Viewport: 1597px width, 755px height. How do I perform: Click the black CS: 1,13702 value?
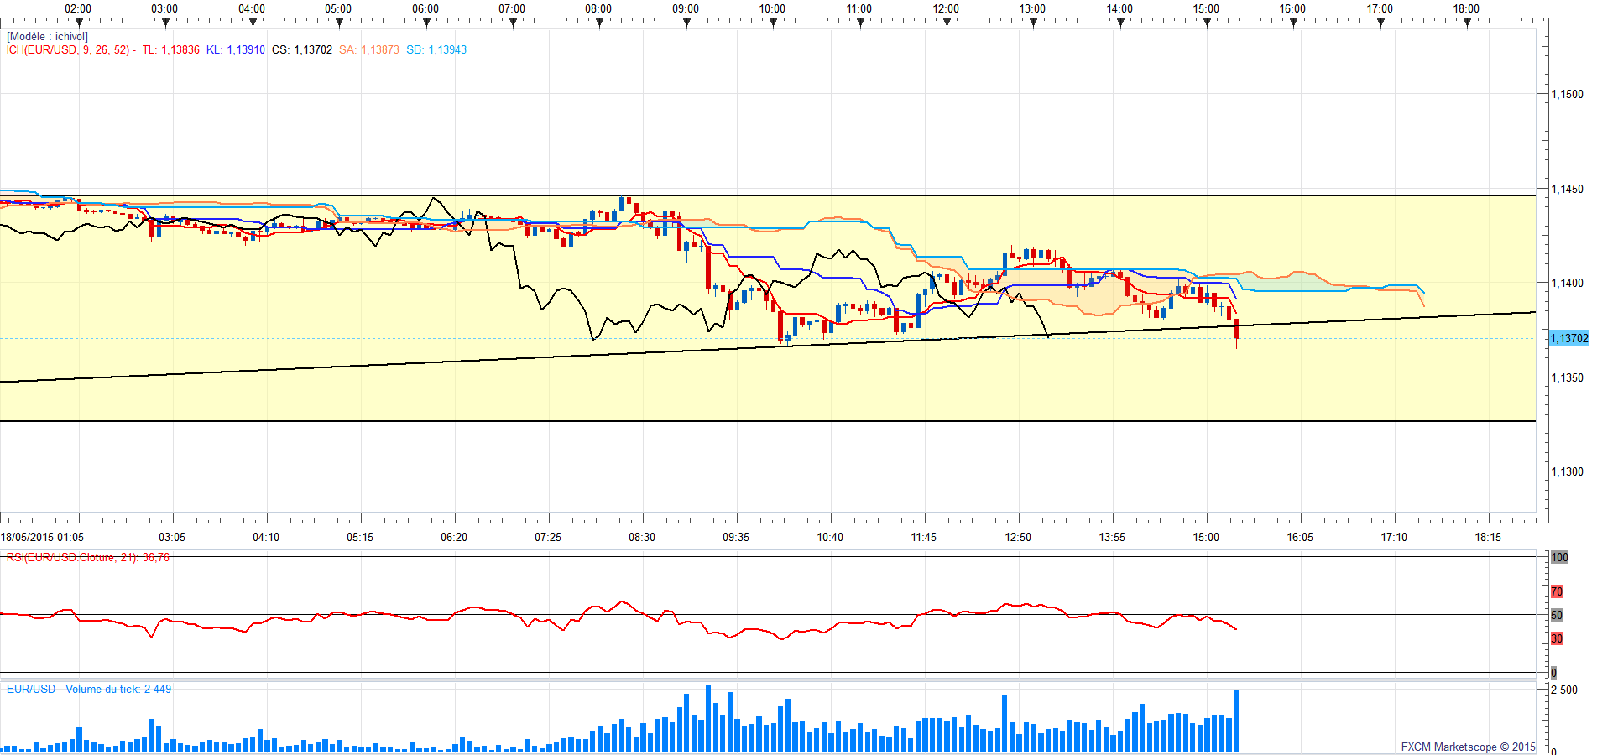click(x=302, y=50)
